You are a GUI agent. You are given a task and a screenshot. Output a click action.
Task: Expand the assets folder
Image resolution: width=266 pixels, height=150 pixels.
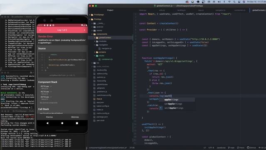point(92,30)
